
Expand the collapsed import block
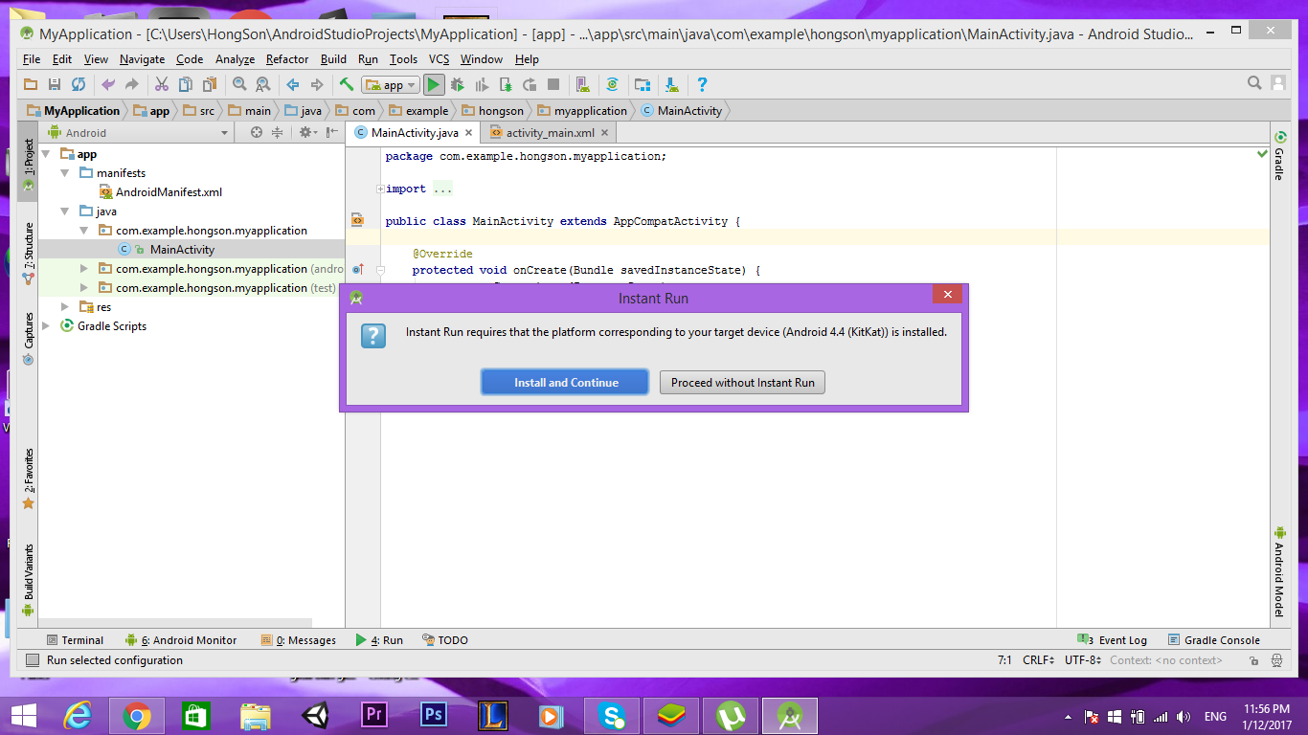[380, 189]
